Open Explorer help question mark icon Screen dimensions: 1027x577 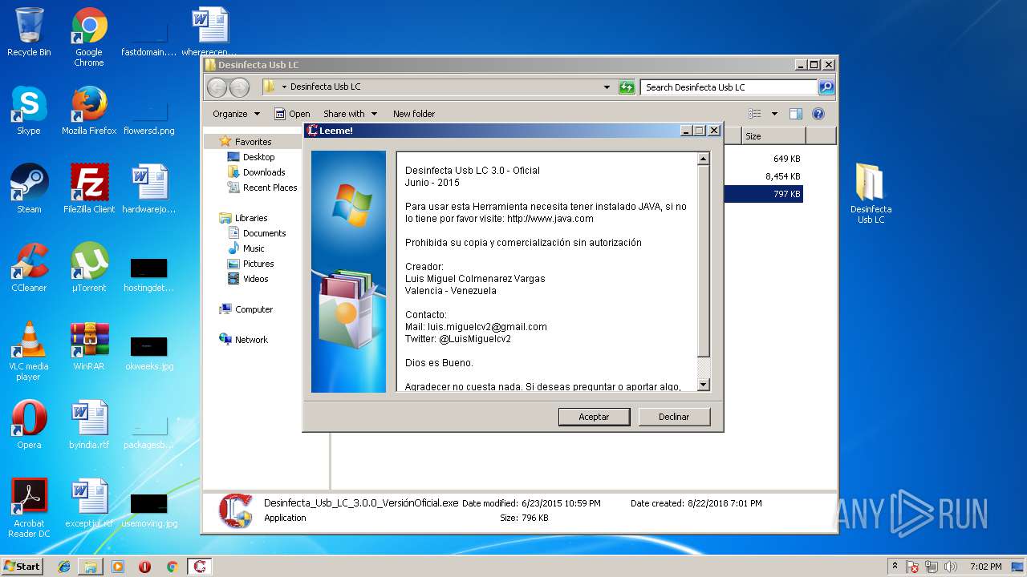click(x=818, y=114)
